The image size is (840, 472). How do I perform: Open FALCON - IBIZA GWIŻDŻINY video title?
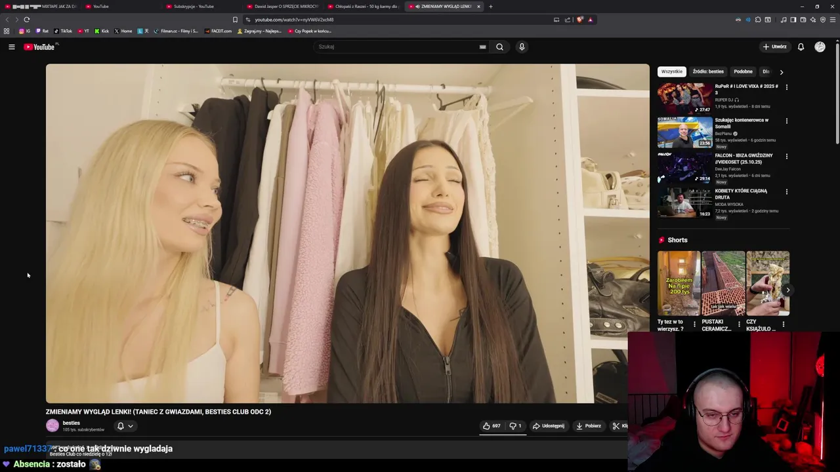click(744, 159)
